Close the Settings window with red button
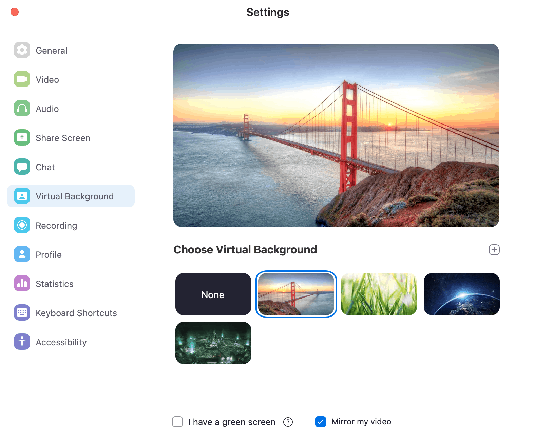The image size is (534, 440). (x=15, y=12)
